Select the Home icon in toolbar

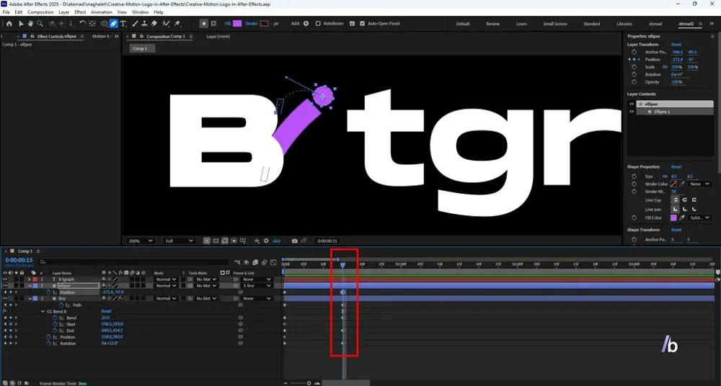coord(9,24)
